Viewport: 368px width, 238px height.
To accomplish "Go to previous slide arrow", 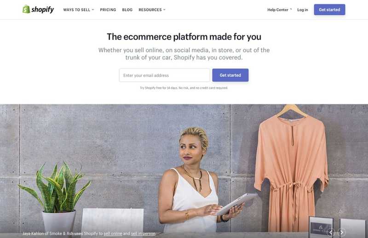I will (x=331, y=232).
